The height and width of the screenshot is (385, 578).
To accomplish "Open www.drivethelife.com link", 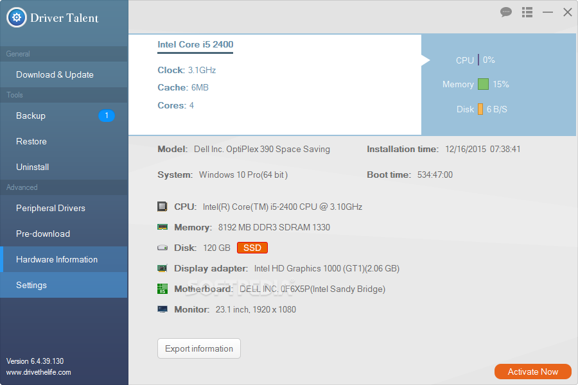I will tap(39, 372).
